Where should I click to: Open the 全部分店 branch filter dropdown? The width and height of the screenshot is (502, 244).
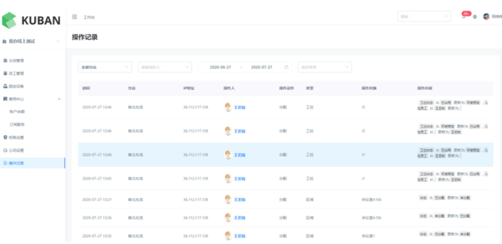pos(105,67)
